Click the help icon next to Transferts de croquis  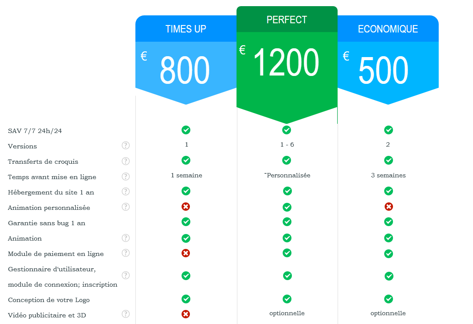[126, 161]
